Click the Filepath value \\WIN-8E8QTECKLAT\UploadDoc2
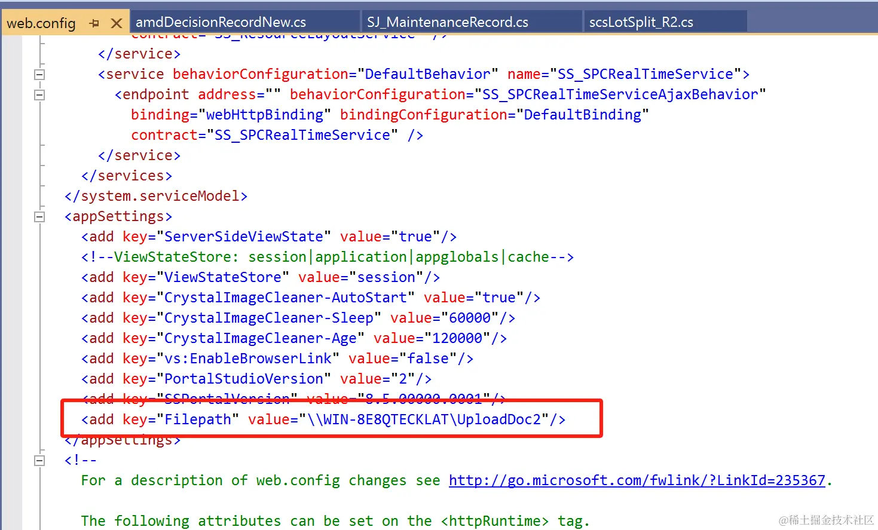 pos(424,419)
